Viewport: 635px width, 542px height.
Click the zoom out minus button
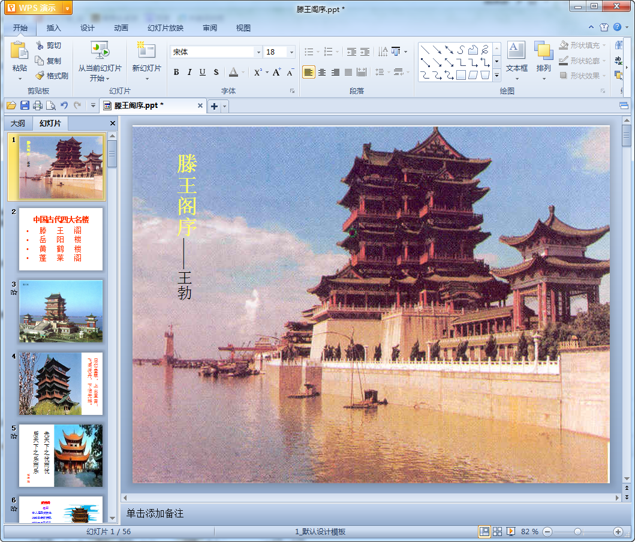point(547,531)
